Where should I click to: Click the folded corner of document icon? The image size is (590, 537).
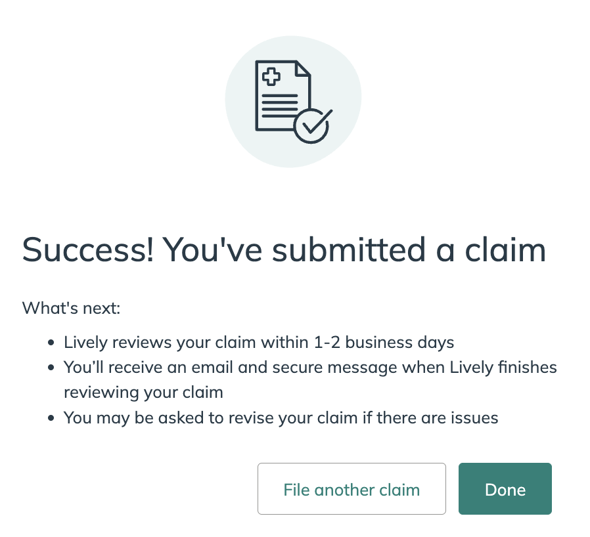pos(304,68)
